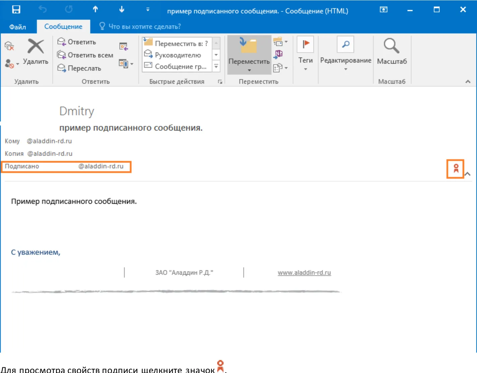Viewport: 477px width, 373px height.
Task: Select the 'Сообщение гр...' quick step
Action: [x=176, y=66]
